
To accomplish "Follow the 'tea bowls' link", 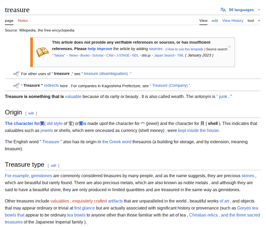I will [76, 215].
